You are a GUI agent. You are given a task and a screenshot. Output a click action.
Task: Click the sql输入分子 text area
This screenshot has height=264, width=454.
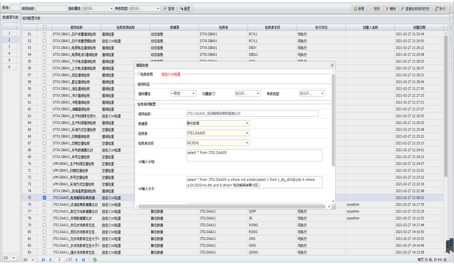(x=254, y=182)
